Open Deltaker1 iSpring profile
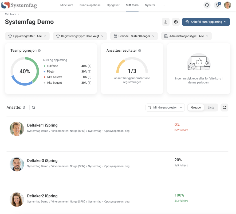 click(x=42, y=125)
